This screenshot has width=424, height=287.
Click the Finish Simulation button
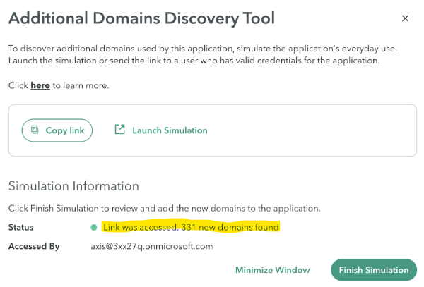pyautogui.click(x=374, y=270)
